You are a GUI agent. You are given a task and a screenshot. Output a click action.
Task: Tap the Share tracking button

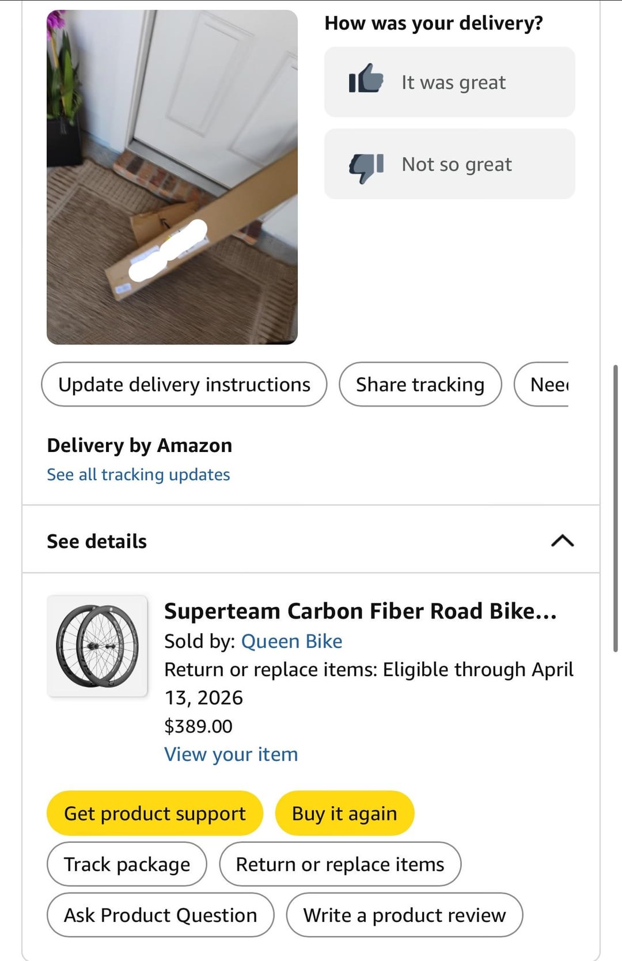(x=420, y=384)
